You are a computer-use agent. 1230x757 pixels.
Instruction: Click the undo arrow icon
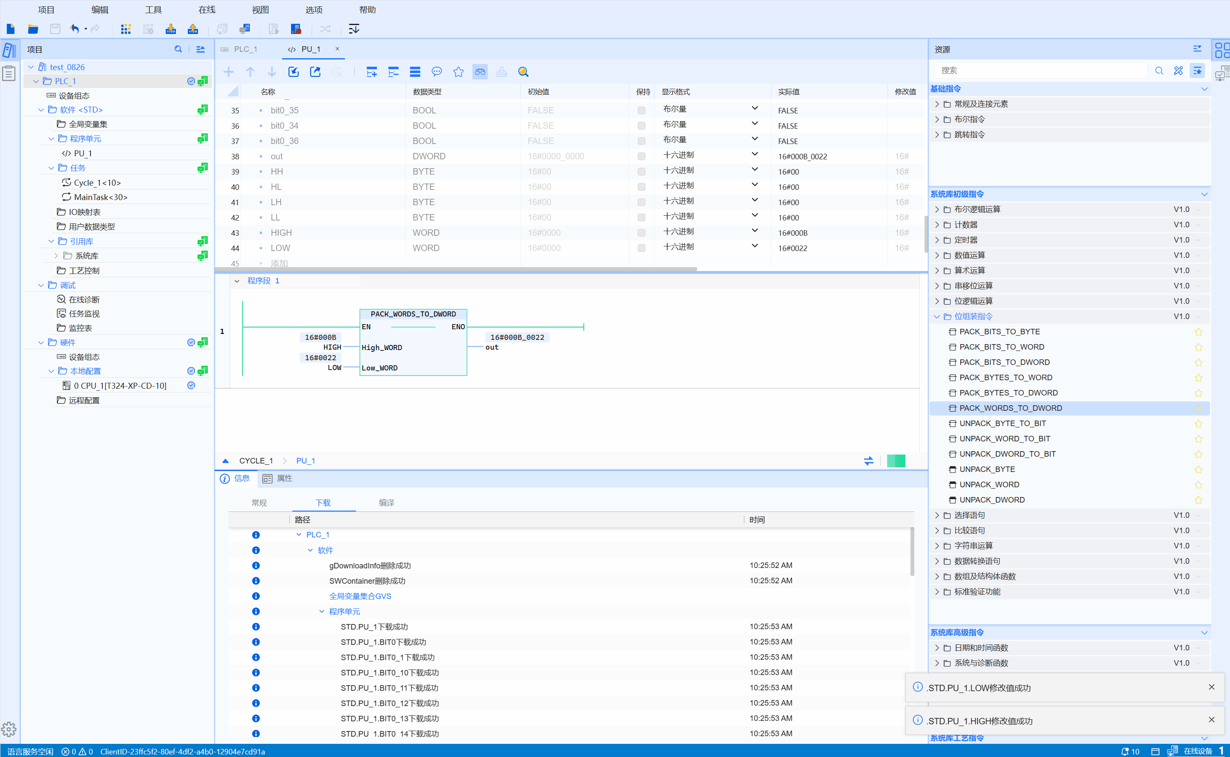coord(74,29)
